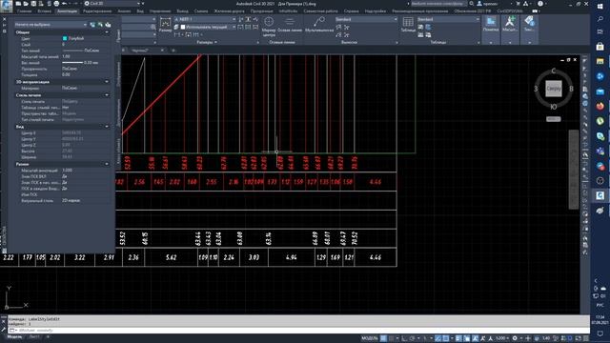
Task: Click the Windows Start button in taskbar
Action: coord(600,7)
